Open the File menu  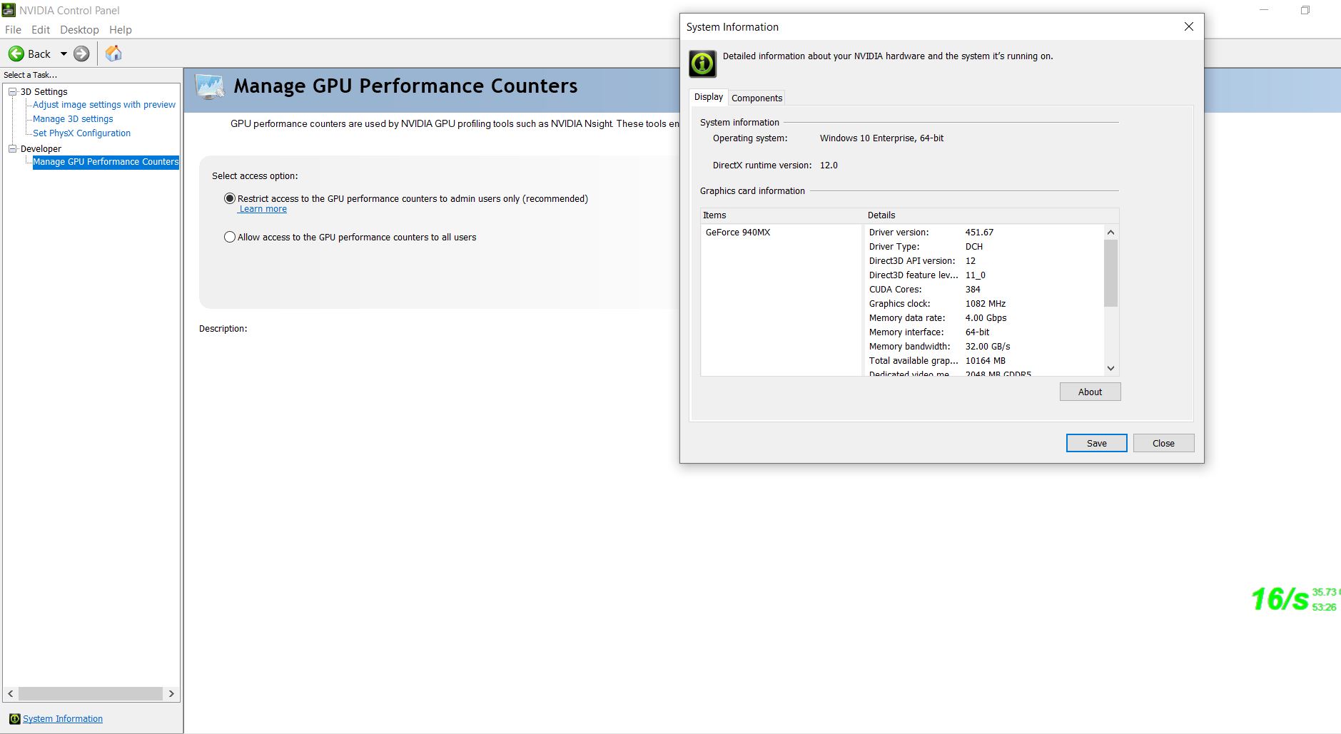click(13, 30)
